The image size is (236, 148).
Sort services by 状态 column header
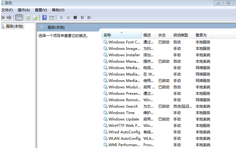[162, 35]
